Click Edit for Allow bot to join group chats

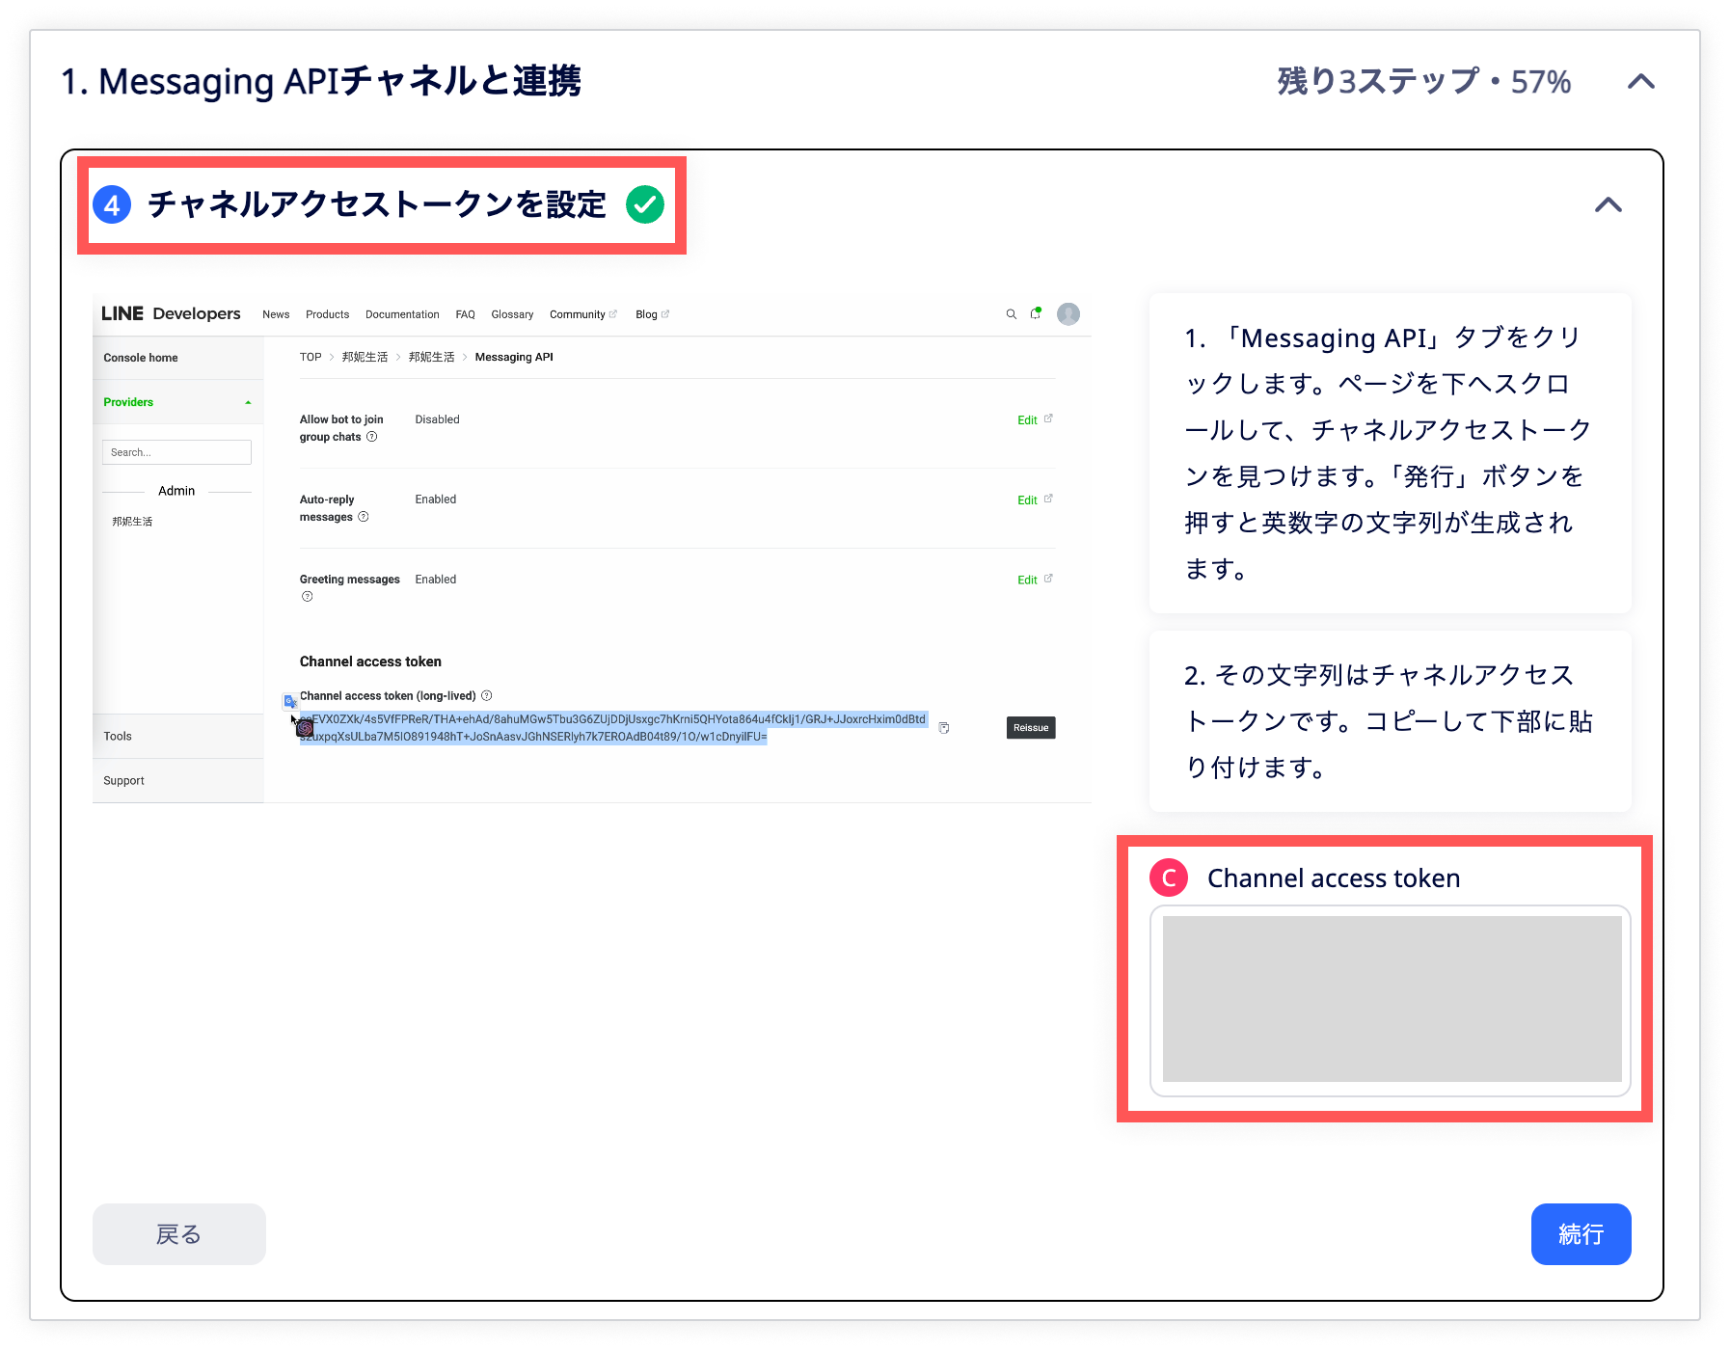[1035, 419]
